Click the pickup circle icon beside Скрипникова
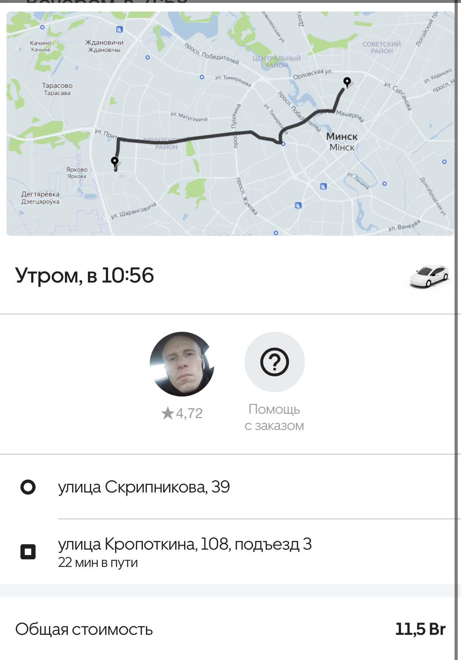This screenshot has height=660, width=461. click(x=28, y=487)
